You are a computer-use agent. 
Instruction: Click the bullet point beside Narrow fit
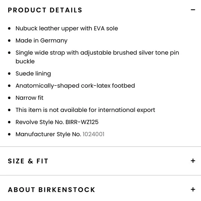(x=9, y=98)
